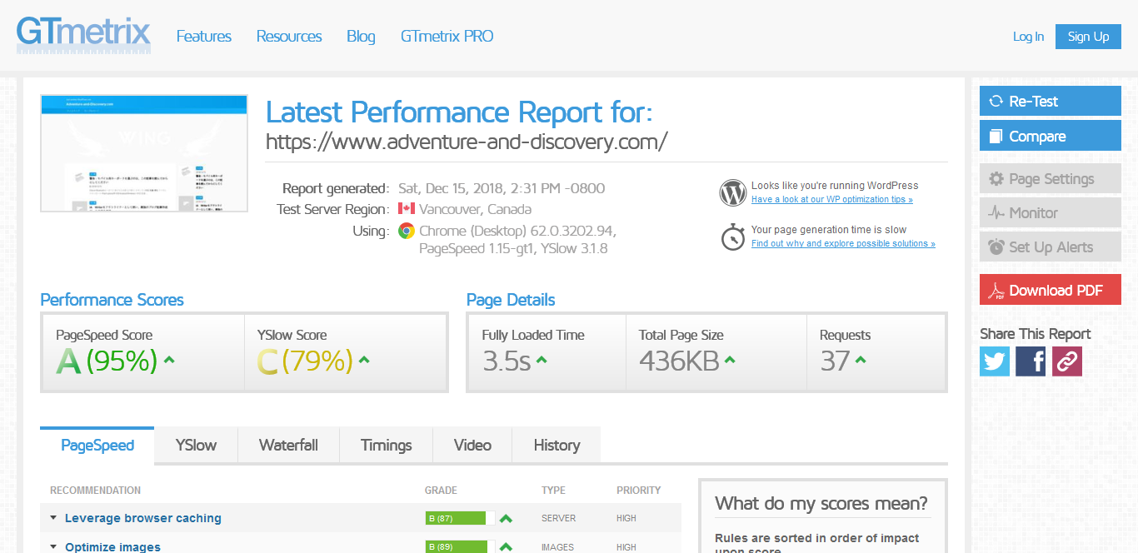
Task: Go to the Blog page
Action: [361, 37]
